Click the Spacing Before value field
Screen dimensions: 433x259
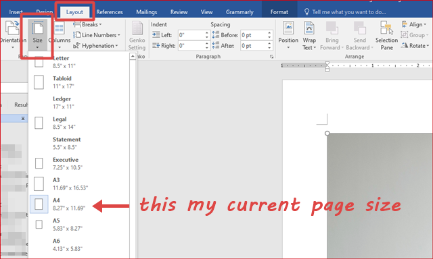(x=254, y=35)
